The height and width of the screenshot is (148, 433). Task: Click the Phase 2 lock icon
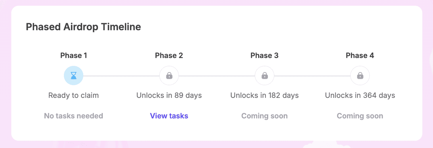pos(169,76)
